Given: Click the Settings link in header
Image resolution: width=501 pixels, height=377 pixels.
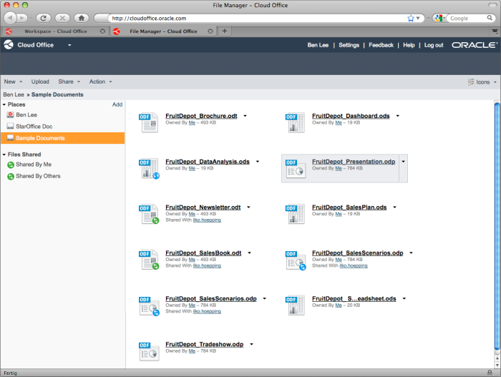Looking at the screenshot, I should click(x=349, y=45).
